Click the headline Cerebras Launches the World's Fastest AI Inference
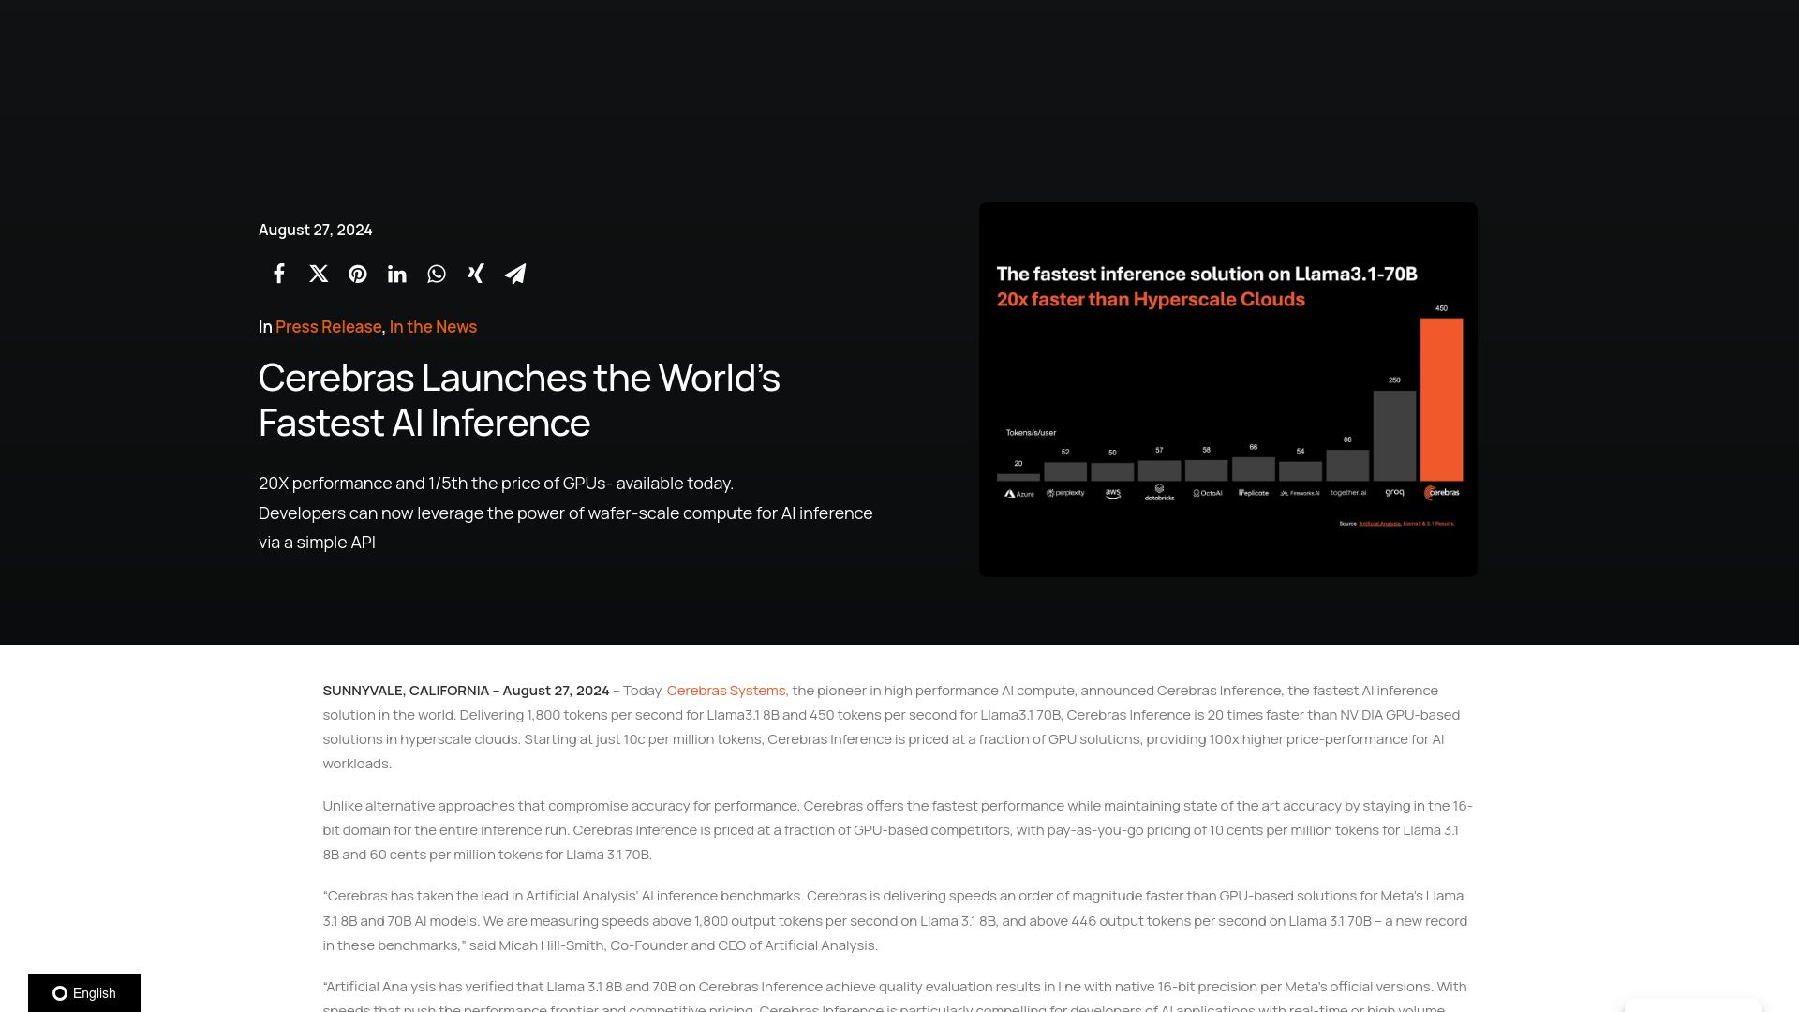This screenshot has height=1012, width=1799. click(519, 400)
